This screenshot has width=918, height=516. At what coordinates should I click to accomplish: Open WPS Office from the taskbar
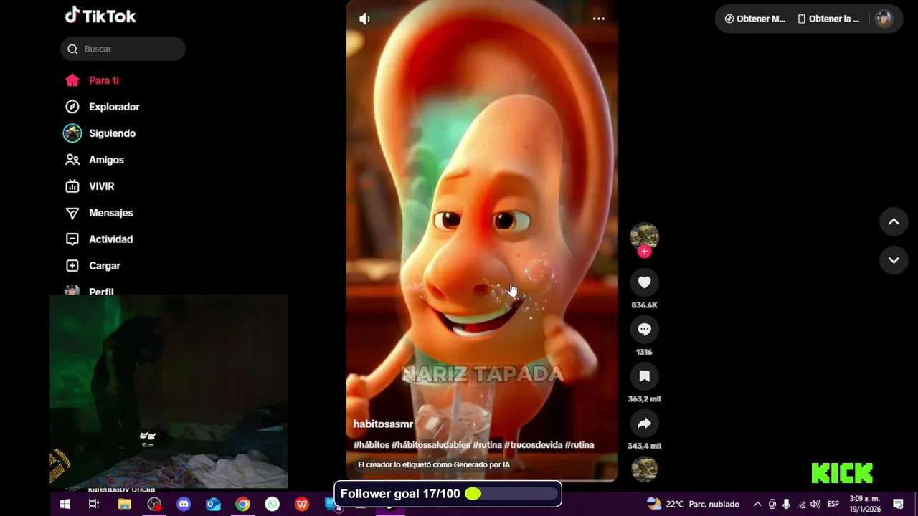pyautogui.click(x=302, y=505)
